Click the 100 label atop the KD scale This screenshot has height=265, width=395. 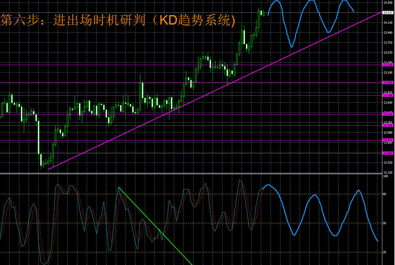pos(386,176)
